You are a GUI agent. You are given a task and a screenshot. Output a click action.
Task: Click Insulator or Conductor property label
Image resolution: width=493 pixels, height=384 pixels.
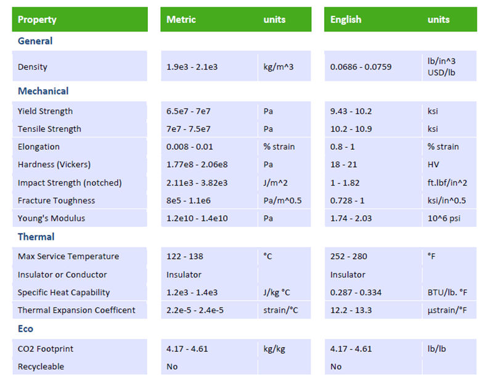tap(62, 274)
